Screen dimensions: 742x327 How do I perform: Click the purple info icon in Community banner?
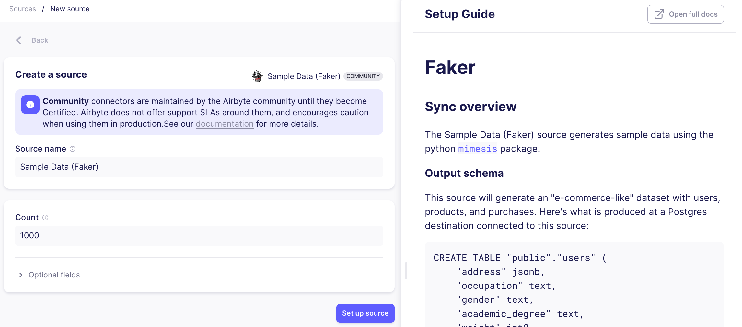tap(30, 105)
